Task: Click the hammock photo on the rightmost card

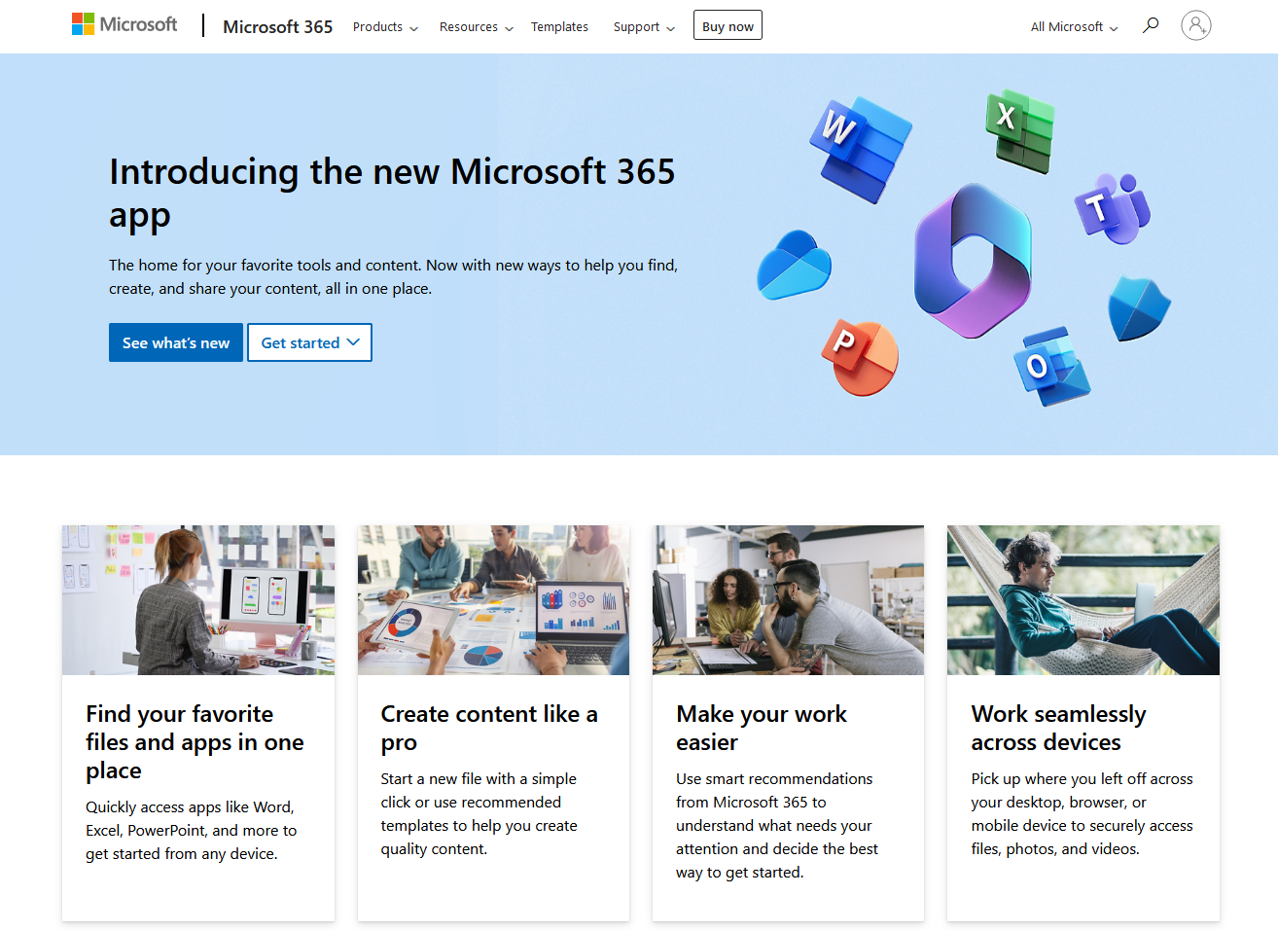Action: 1083,599
